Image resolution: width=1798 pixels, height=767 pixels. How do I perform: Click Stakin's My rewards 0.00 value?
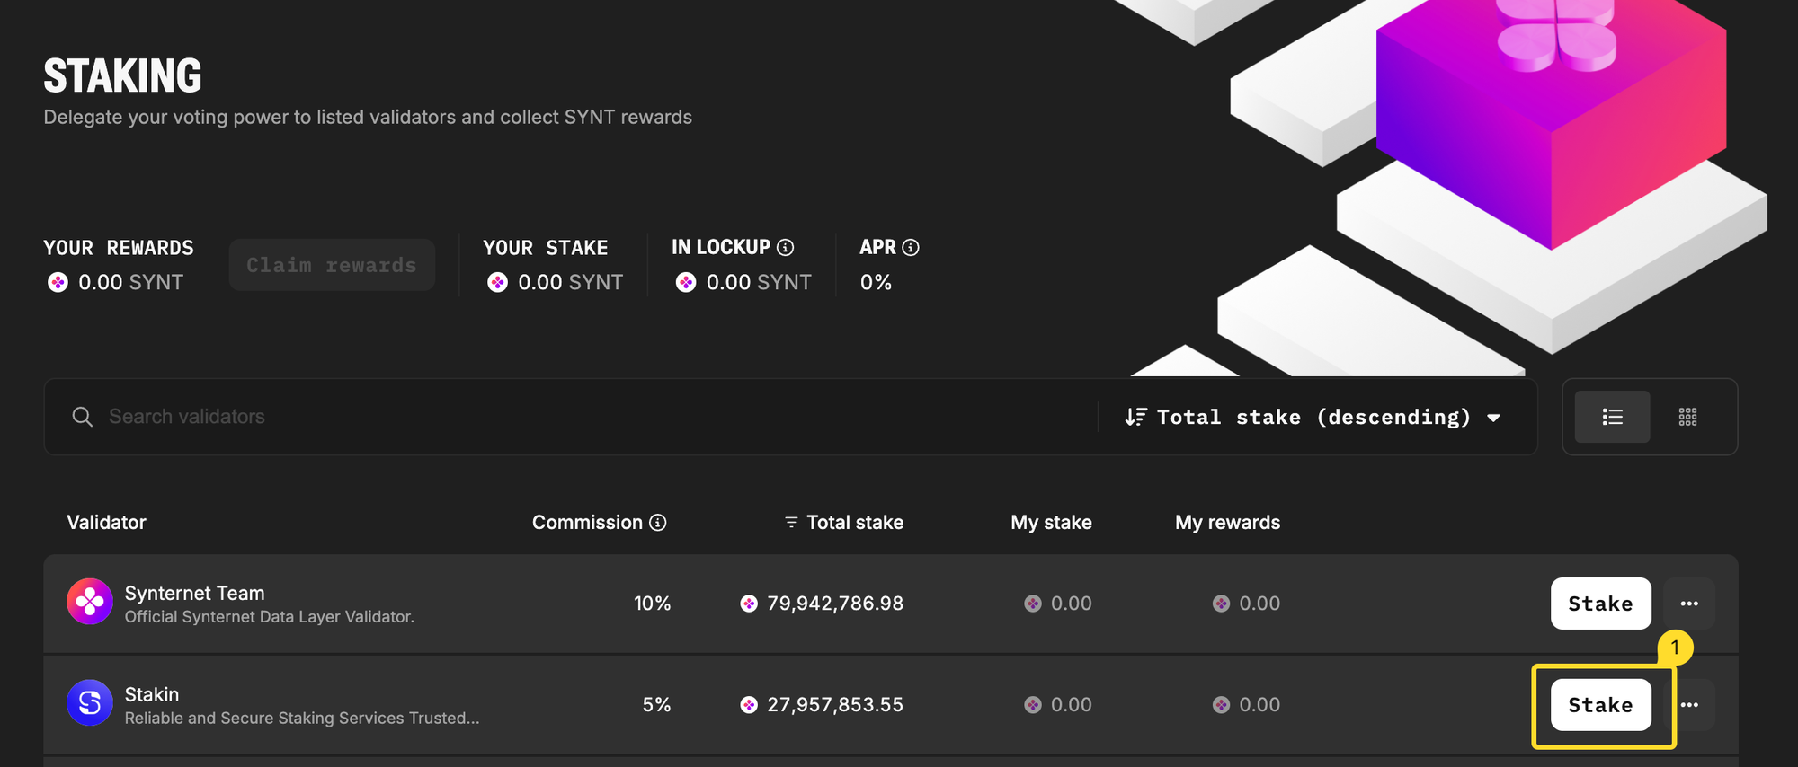1259,705
